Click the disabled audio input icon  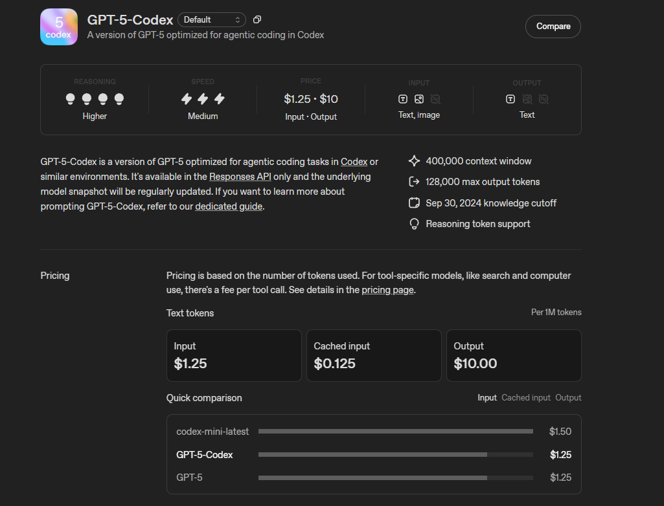[435, 99]
